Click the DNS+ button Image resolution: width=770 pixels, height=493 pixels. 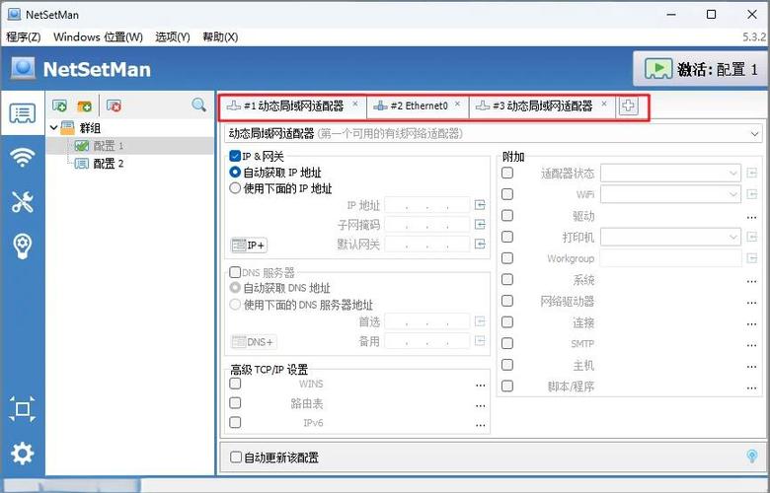pos(253,342)
